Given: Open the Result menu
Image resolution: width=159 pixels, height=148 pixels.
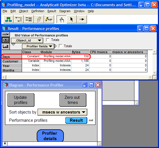Looking at the screenshot, I should coord(52,11).
